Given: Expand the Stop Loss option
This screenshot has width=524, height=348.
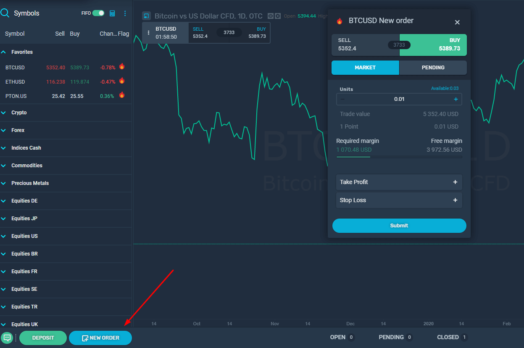Looking at the screenshot, I should (399, 200).
